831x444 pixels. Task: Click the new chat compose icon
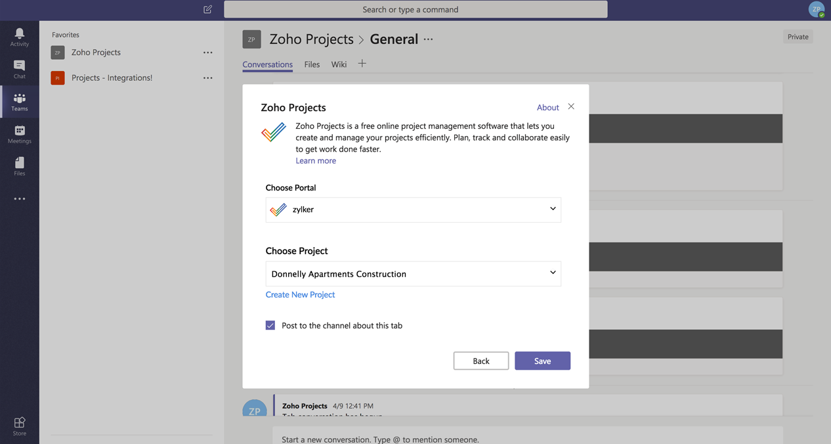tap(207, 9)
